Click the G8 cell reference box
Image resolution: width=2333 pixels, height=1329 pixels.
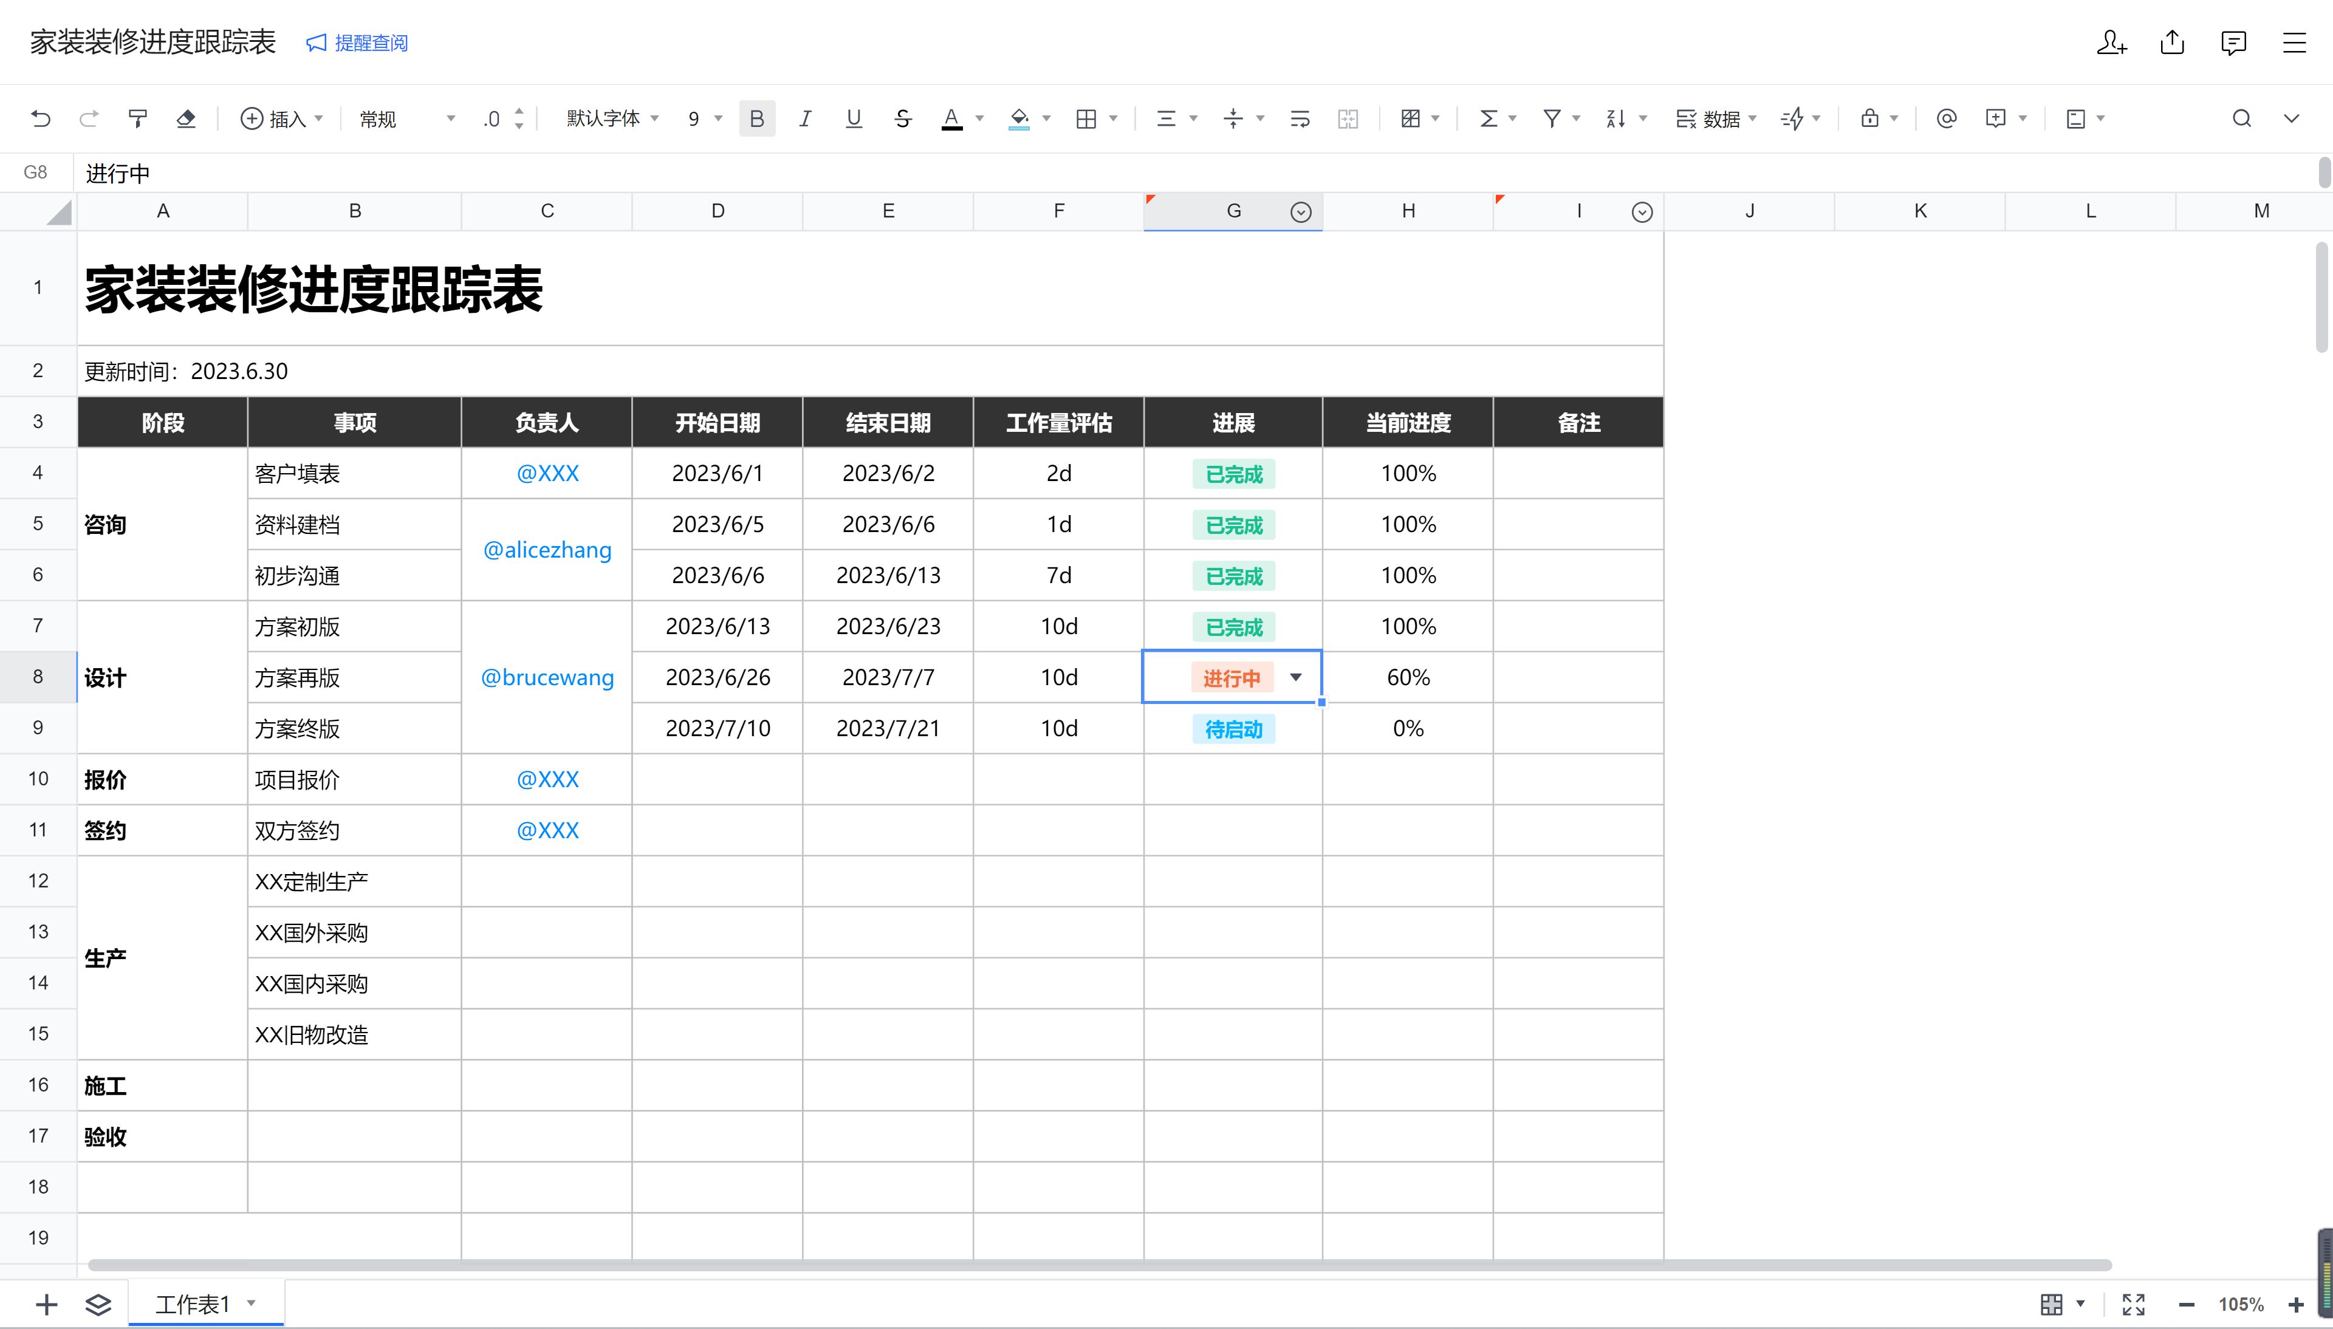[x=36, y=173]
